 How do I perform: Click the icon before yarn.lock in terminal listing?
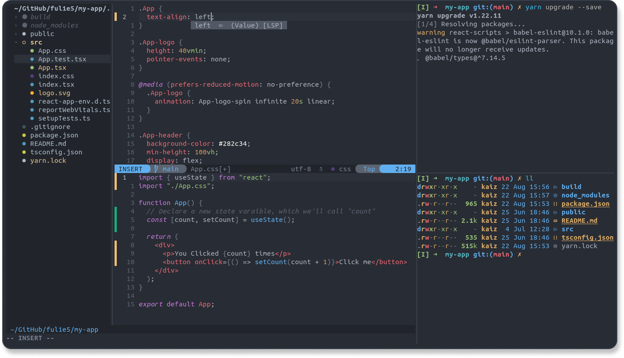pos(555,246)
